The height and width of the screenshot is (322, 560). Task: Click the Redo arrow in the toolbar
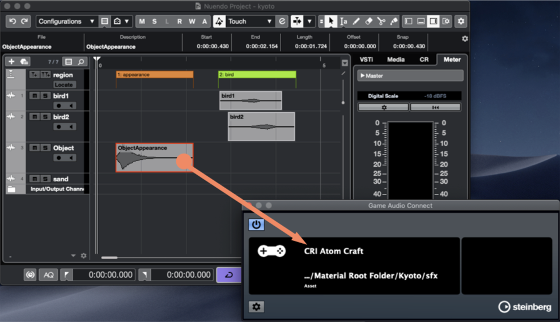coord(24,22)
